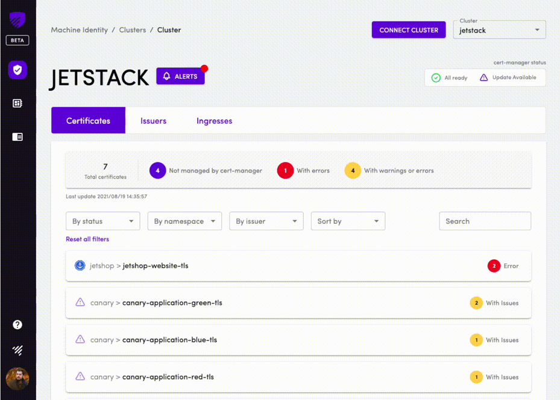Click the slashes icon above the avatar

click(x=17, y=350)
